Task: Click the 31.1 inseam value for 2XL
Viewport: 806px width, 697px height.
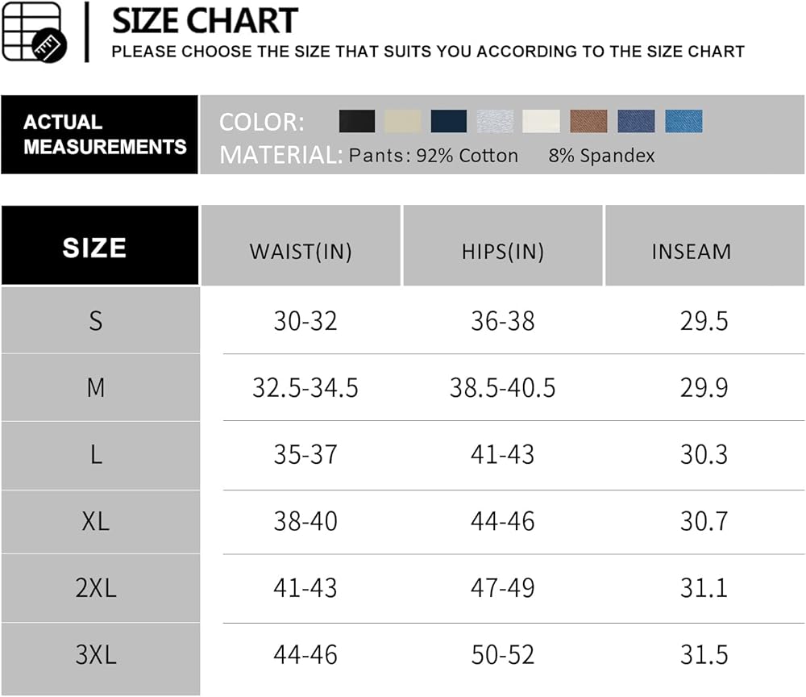Action: (704, 588)
